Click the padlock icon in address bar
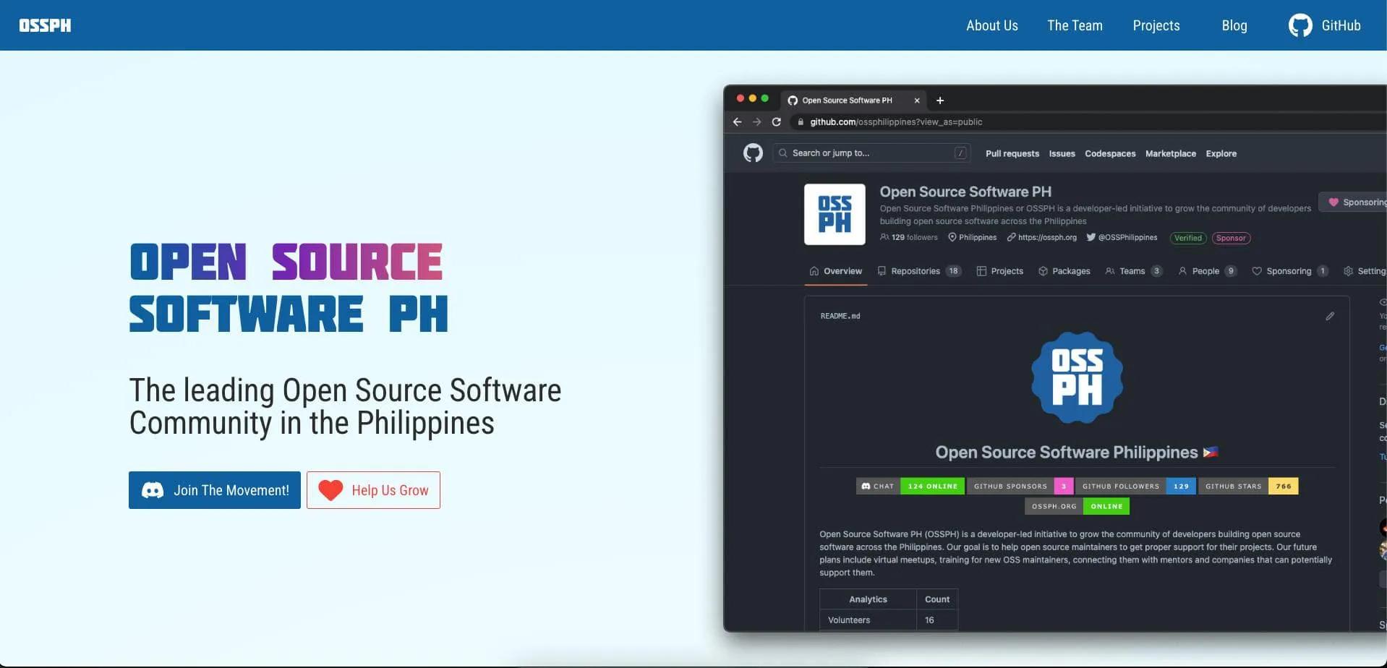The height and width of the screenshot is (668, 1387). click(x=800, y=122)
